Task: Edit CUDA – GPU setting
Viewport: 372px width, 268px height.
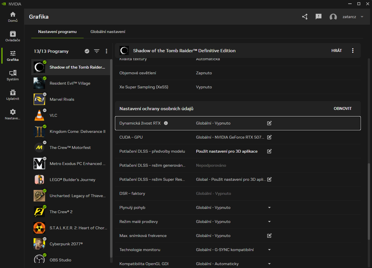Action: tap(269, 137)
